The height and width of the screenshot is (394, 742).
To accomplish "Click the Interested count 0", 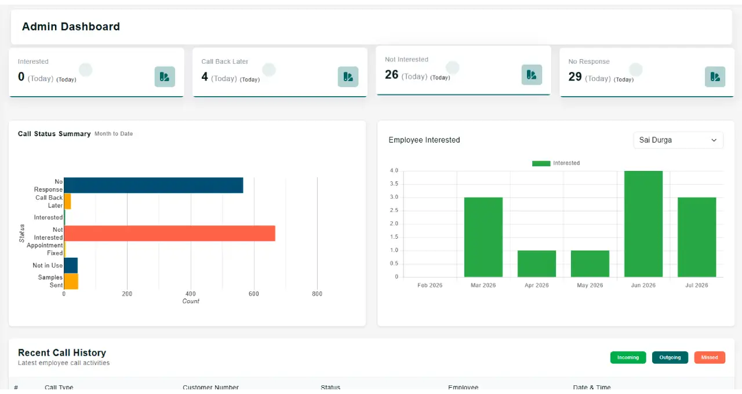I will click(21, 77).
